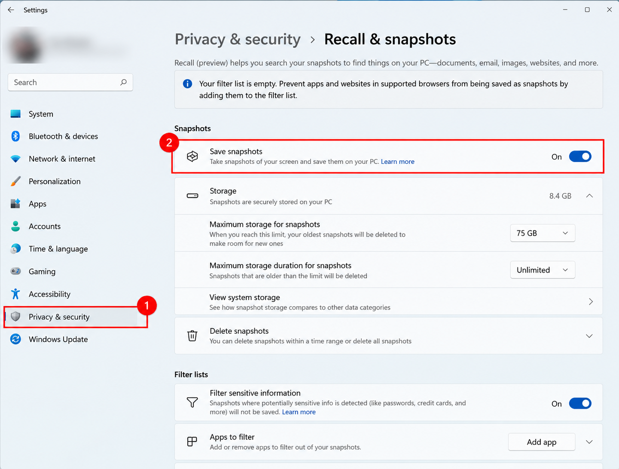619x469 pixels.
Task: Click the Time & language globe icon
Action: pyautogui.click(x=15, y=249)
